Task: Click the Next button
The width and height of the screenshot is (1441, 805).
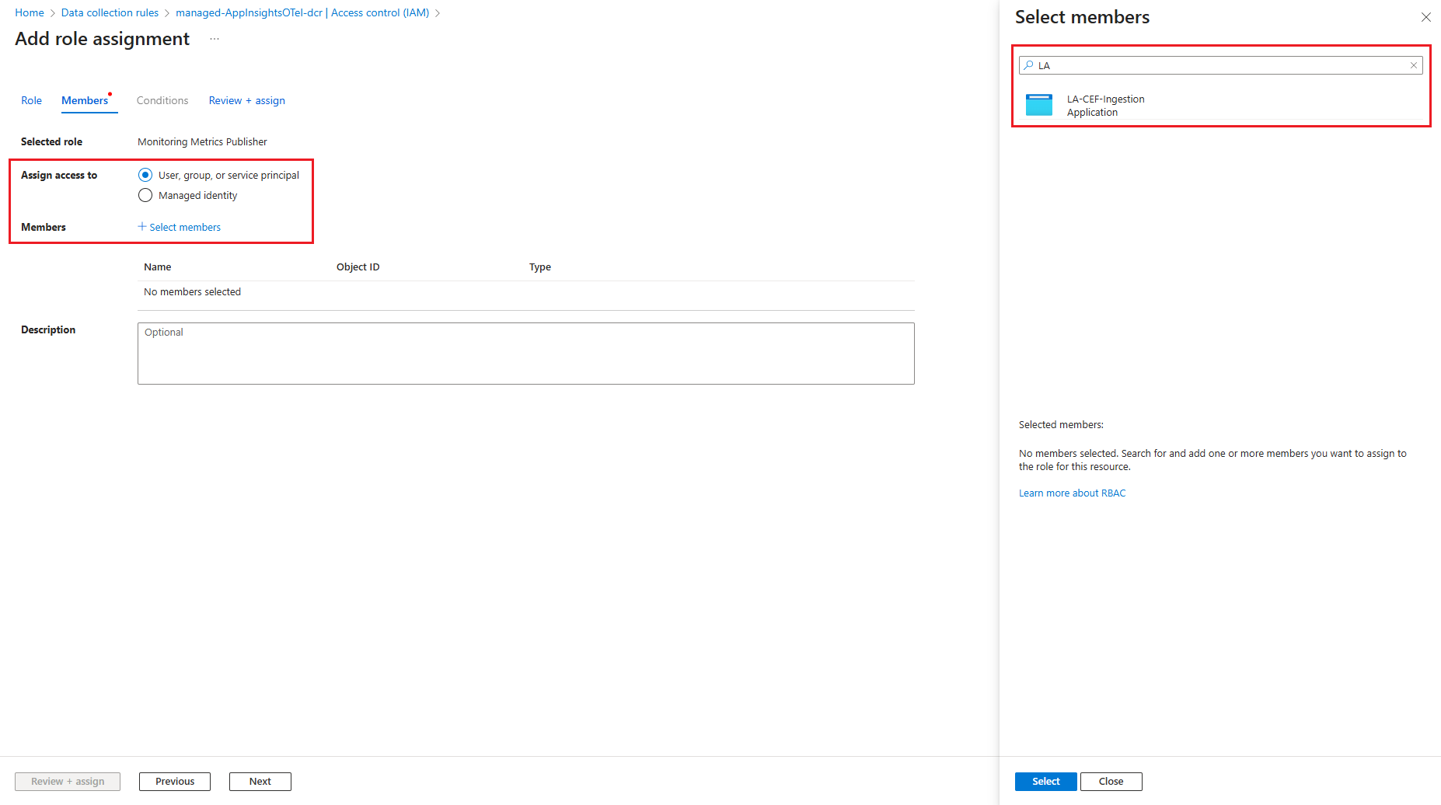Action: click(x=260, y=781)
